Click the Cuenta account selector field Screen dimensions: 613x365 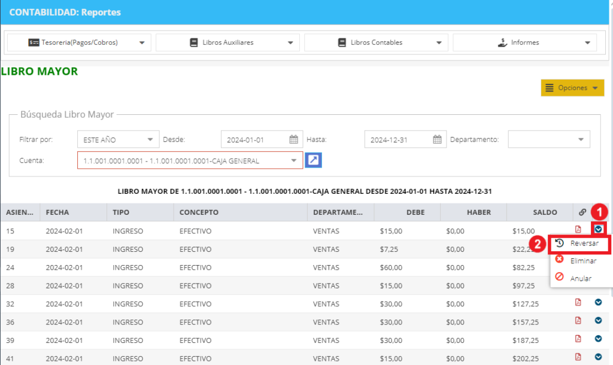pyautogui.click(x=190, y=160)
